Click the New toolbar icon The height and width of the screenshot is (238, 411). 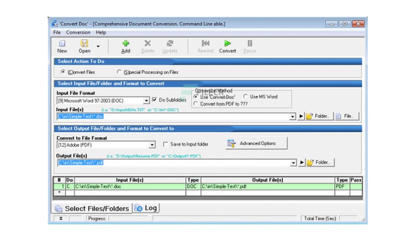tap(62, 43)
